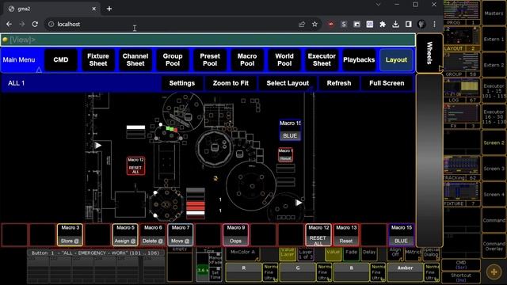Viewport: 507px width, 285px height.
Task: Click the Shortcut (Ins) button
Action: pos(461,277)
